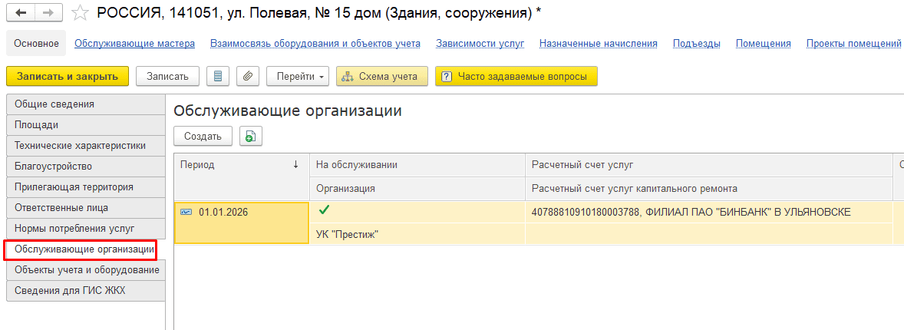The image size is (904, 330).
Task: Add this building to favorites with star
Action: pyautogui.click(x=79, y=13)
